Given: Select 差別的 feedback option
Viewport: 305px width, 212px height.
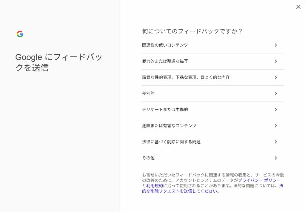Looking at the screenshot, I should 213,94.
